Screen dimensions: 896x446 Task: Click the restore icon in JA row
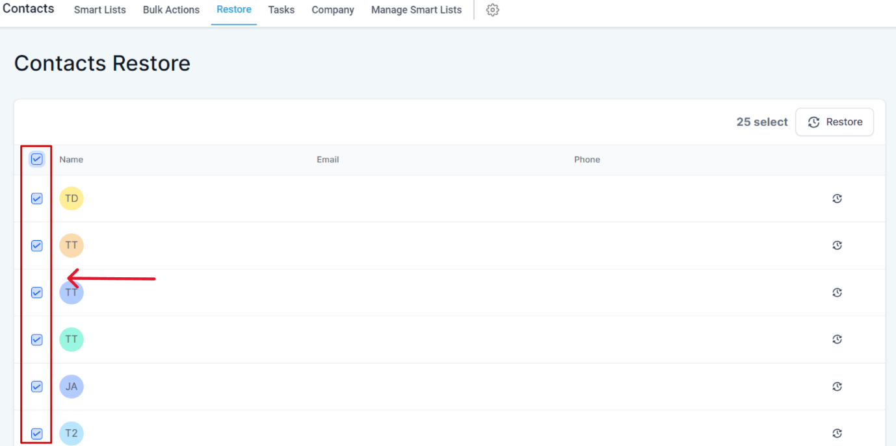coord(837,386)
